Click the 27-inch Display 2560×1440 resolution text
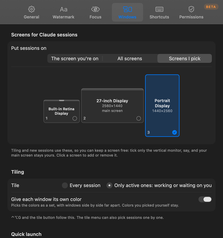Screen dimensions: 223x238 click(112, 106)
